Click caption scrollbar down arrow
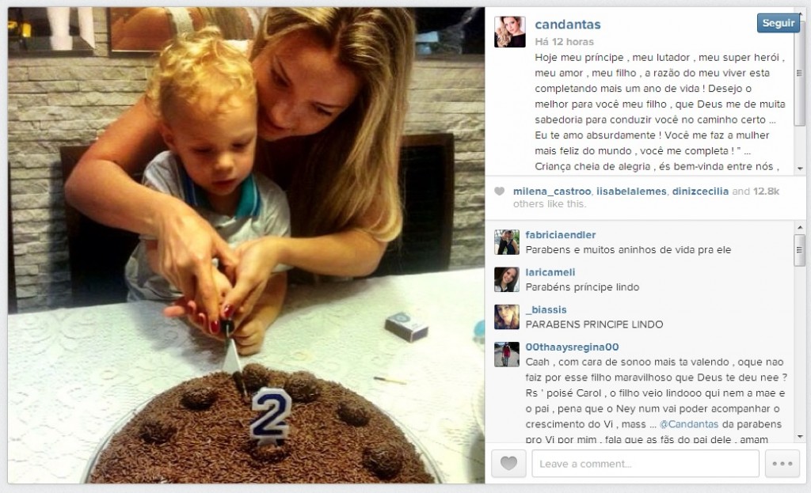Viewport: 811px width, 493px height. [800, 169]
